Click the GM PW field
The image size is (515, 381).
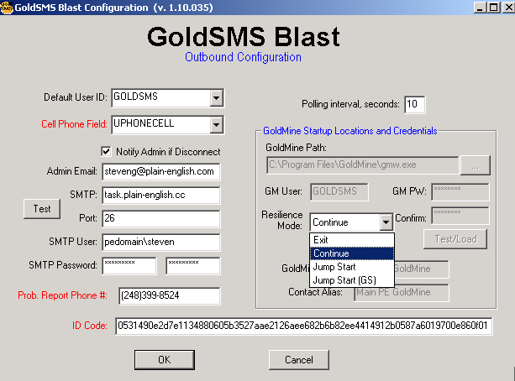click(x=460, y=192)
